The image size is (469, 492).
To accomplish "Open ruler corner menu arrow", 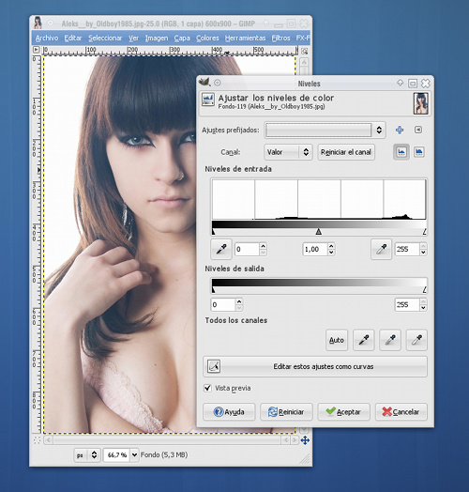I will click(37, 50).
